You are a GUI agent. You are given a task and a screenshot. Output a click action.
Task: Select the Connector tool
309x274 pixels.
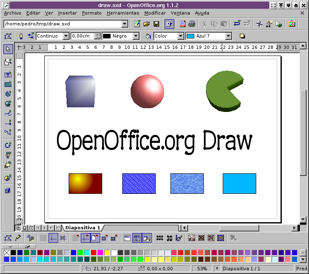tap(8, 132)
